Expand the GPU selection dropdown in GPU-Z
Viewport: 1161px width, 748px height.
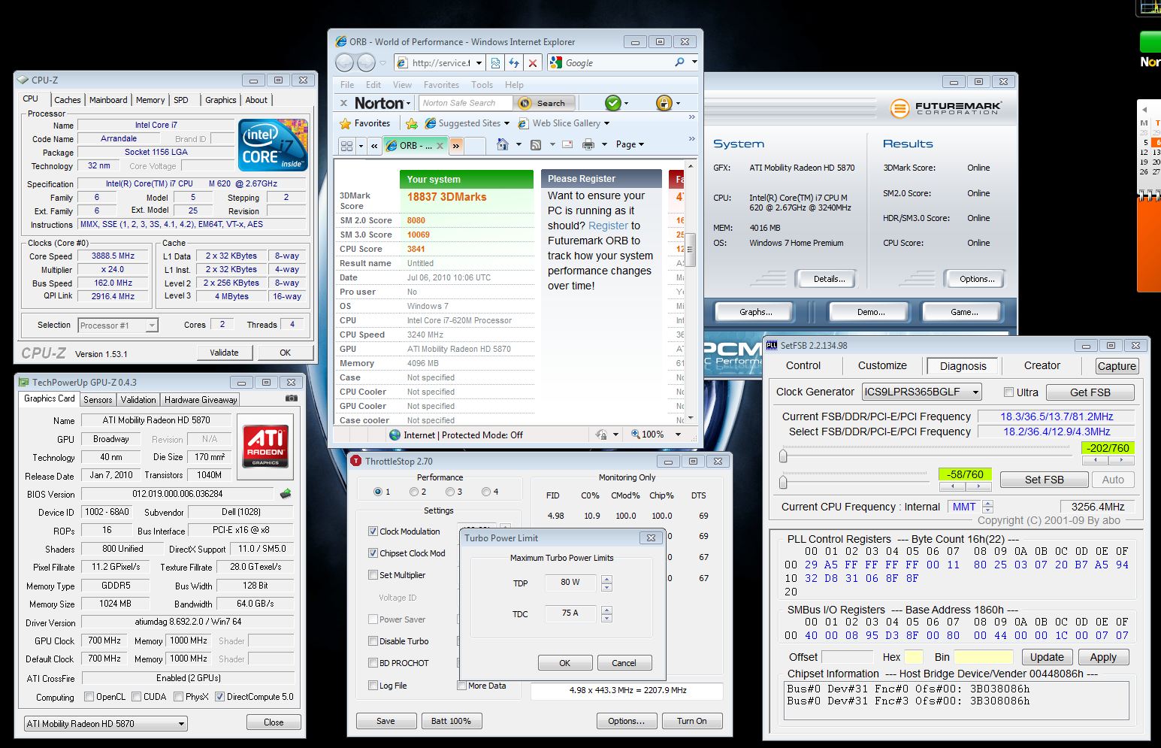pyautogui.click(x=181, y=724)
